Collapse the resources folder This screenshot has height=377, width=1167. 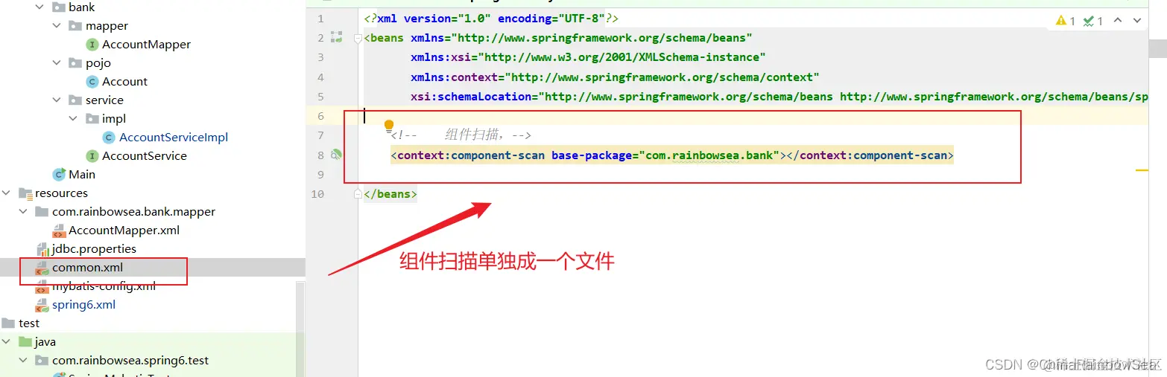point(7,193)
